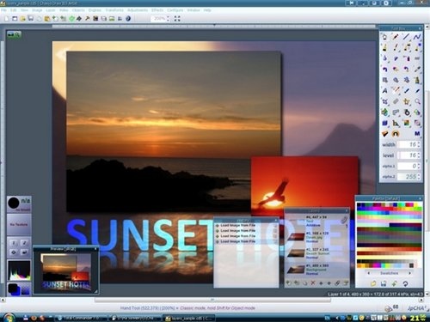
Task: Select the straight Line tool
Action: pos(407,37)
